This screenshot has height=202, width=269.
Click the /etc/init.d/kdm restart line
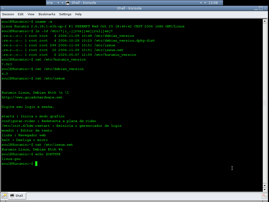tap(61, 126)
